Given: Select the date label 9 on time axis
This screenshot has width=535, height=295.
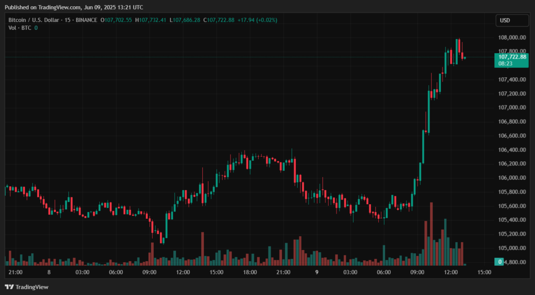Looking at the screenshot, I should pos(317,272).
